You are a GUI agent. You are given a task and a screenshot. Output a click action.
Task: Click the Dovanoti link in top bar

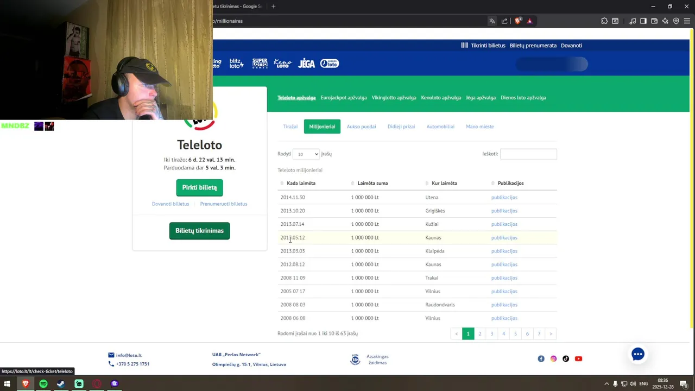click(571, 46)
